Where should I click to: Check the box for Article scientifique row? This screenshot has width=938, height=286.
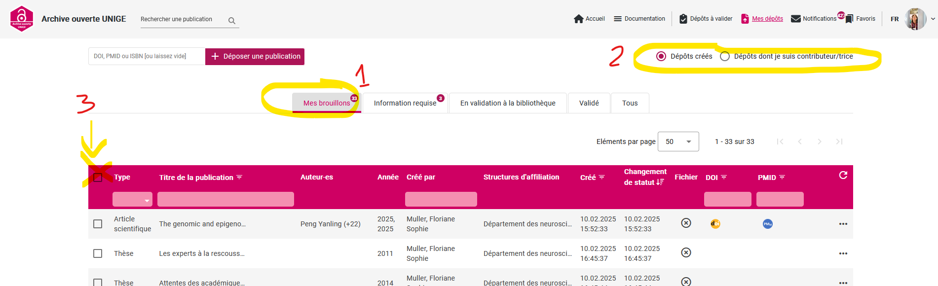[x=98, y=224]
